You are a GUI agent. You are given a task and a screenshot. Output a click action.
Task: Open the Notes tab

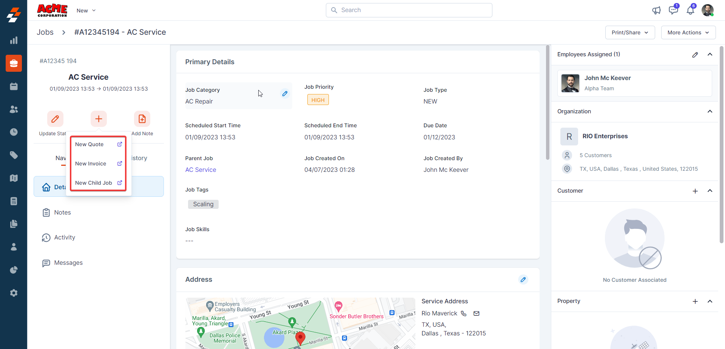pos(62,213)
